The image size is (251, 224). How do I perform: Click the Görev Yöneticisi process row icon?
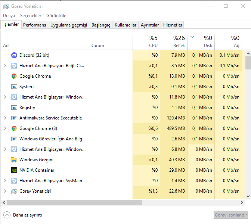coord(14,191)
